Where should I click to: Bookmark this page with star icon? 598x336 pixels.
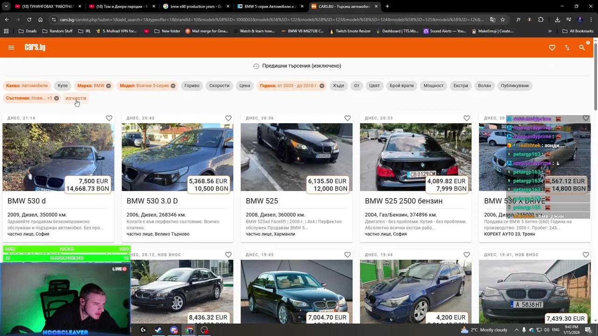click(503, 20)
